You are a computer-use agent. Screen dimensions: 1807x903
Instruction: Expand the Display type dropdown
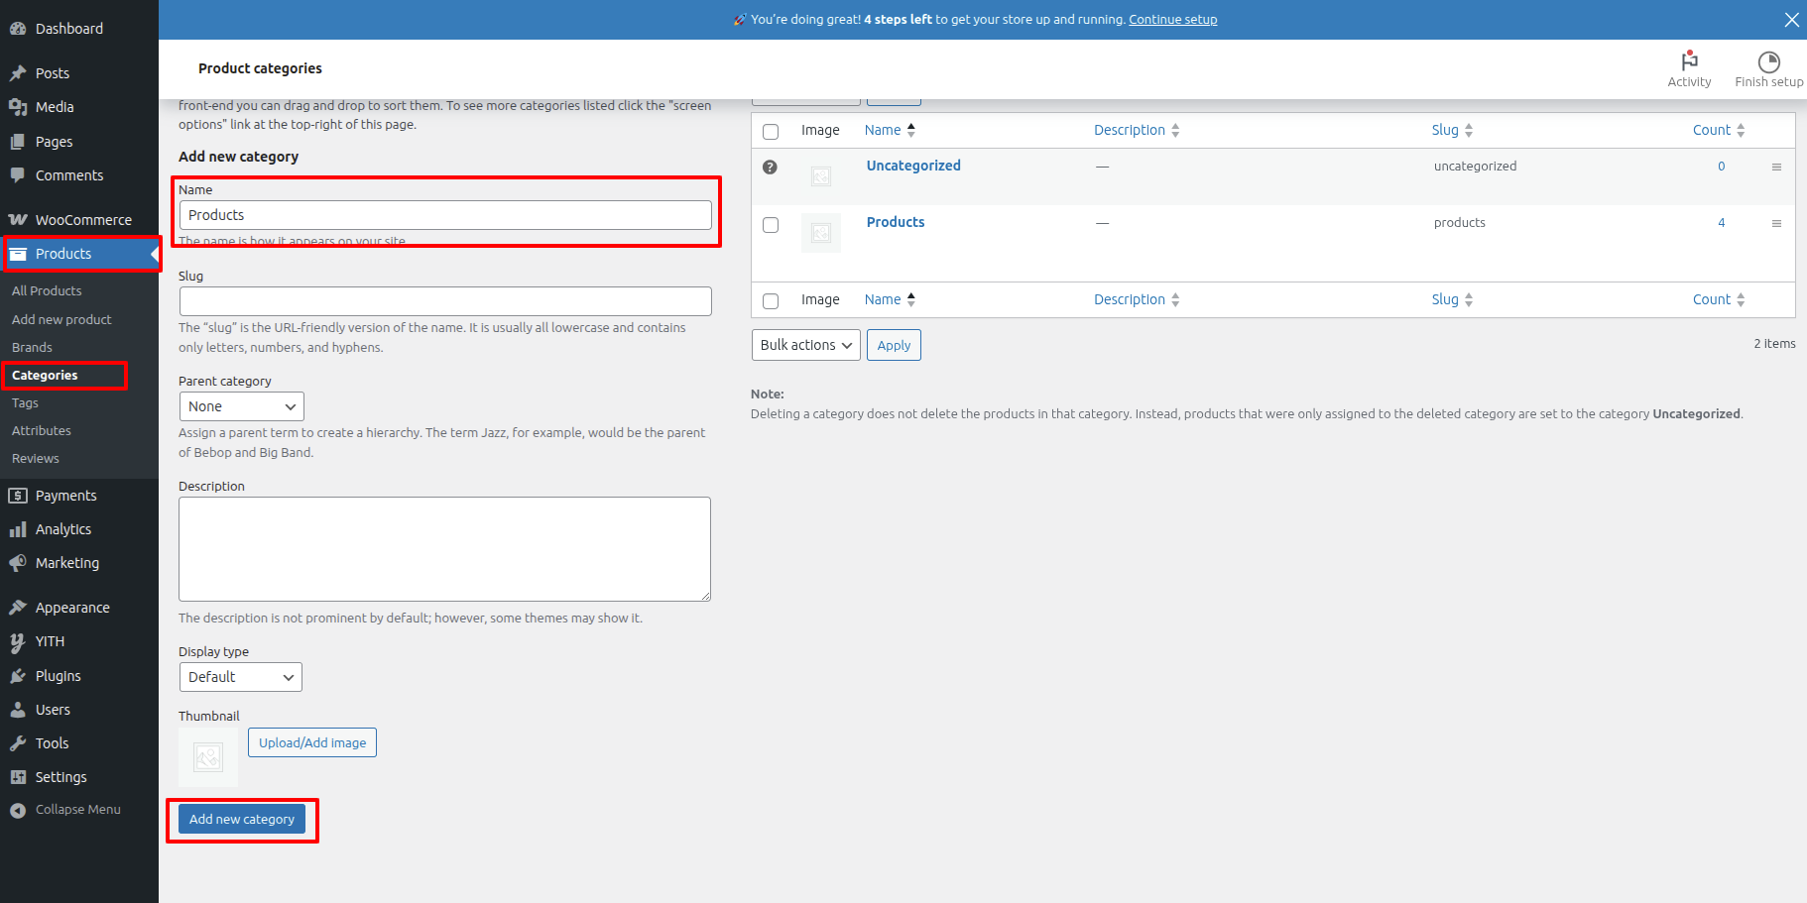click(x=240, y=677)
